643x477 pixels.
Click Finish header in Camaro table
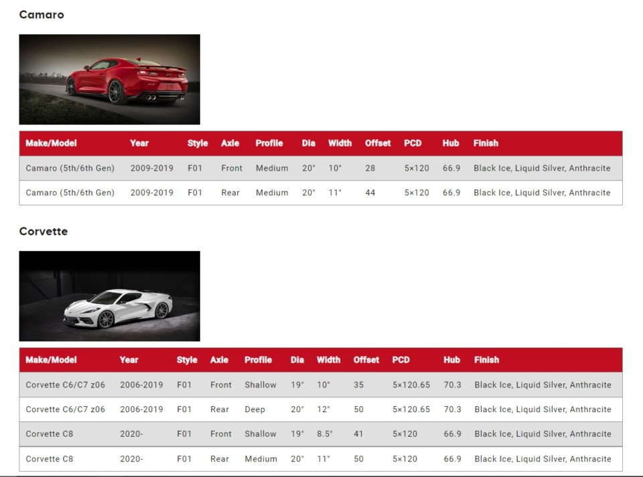(486, 143)
